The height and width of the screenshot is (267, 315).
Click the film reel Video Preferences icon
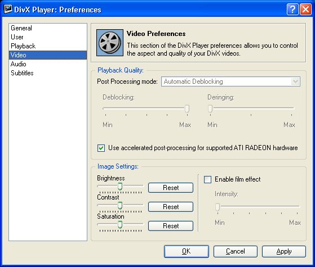[x=110, y=43]
